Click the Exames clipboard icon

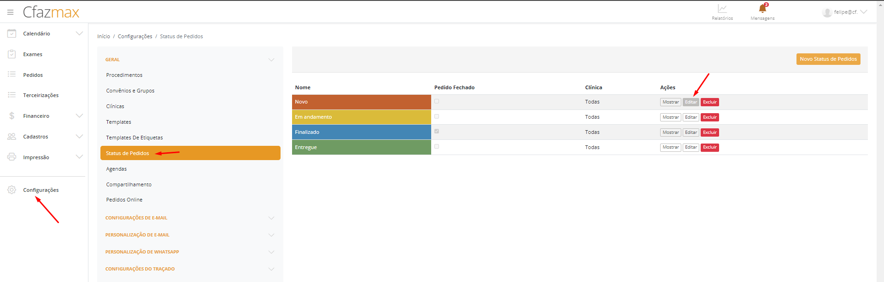click(12, 54)
